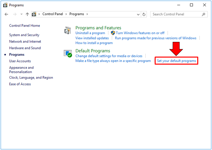Select User Accounts in the sidebar
This screenshot has height=150, width=212.
20,61
